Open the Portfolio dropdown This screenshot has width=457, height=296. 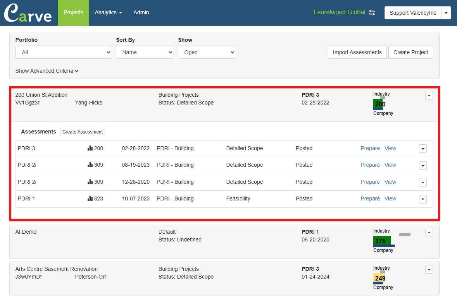coord(64,52)
